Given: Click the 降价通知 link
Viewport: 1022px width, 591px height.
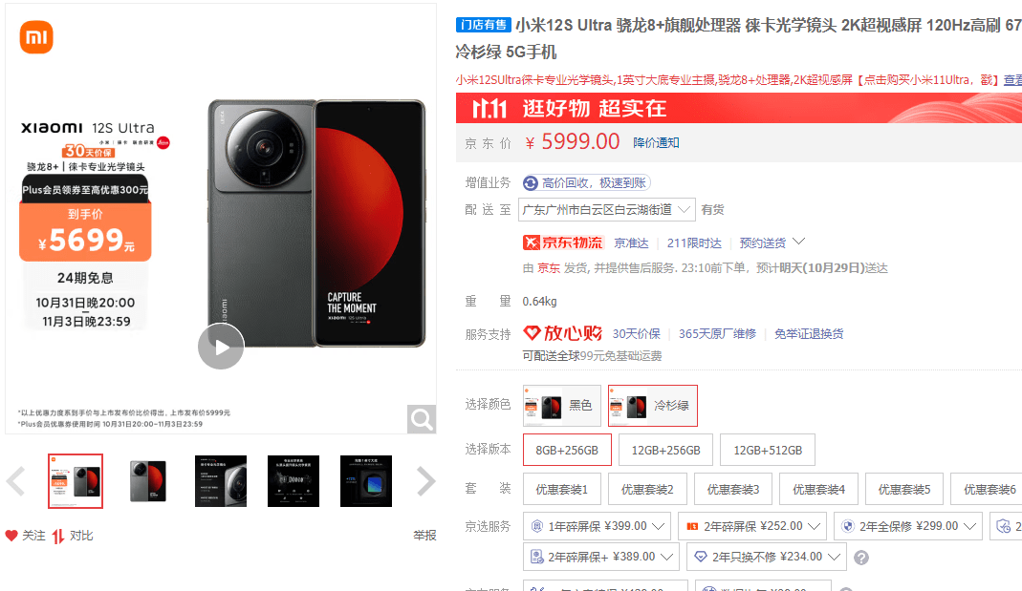Looking at the screenshot, I should (657, 142).
